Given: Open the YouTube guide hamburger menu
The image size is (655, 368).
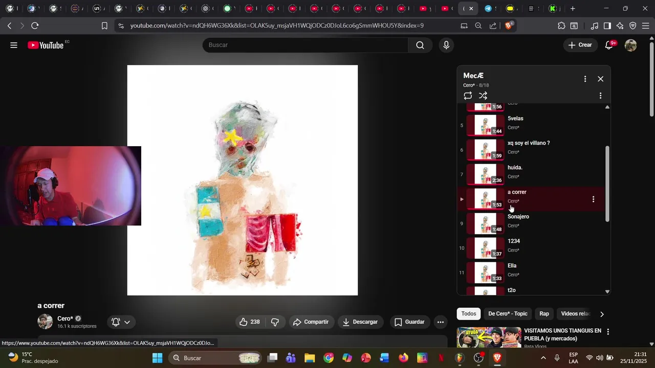Looking at the screenshot, I should coord(14,45).
